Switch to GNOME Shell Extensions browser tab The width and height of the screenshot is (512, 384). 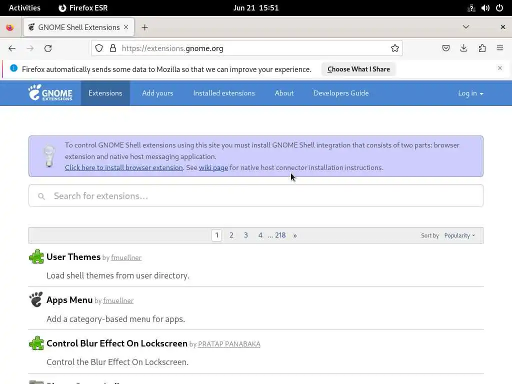pyautogui.click(x=78, y=27)
